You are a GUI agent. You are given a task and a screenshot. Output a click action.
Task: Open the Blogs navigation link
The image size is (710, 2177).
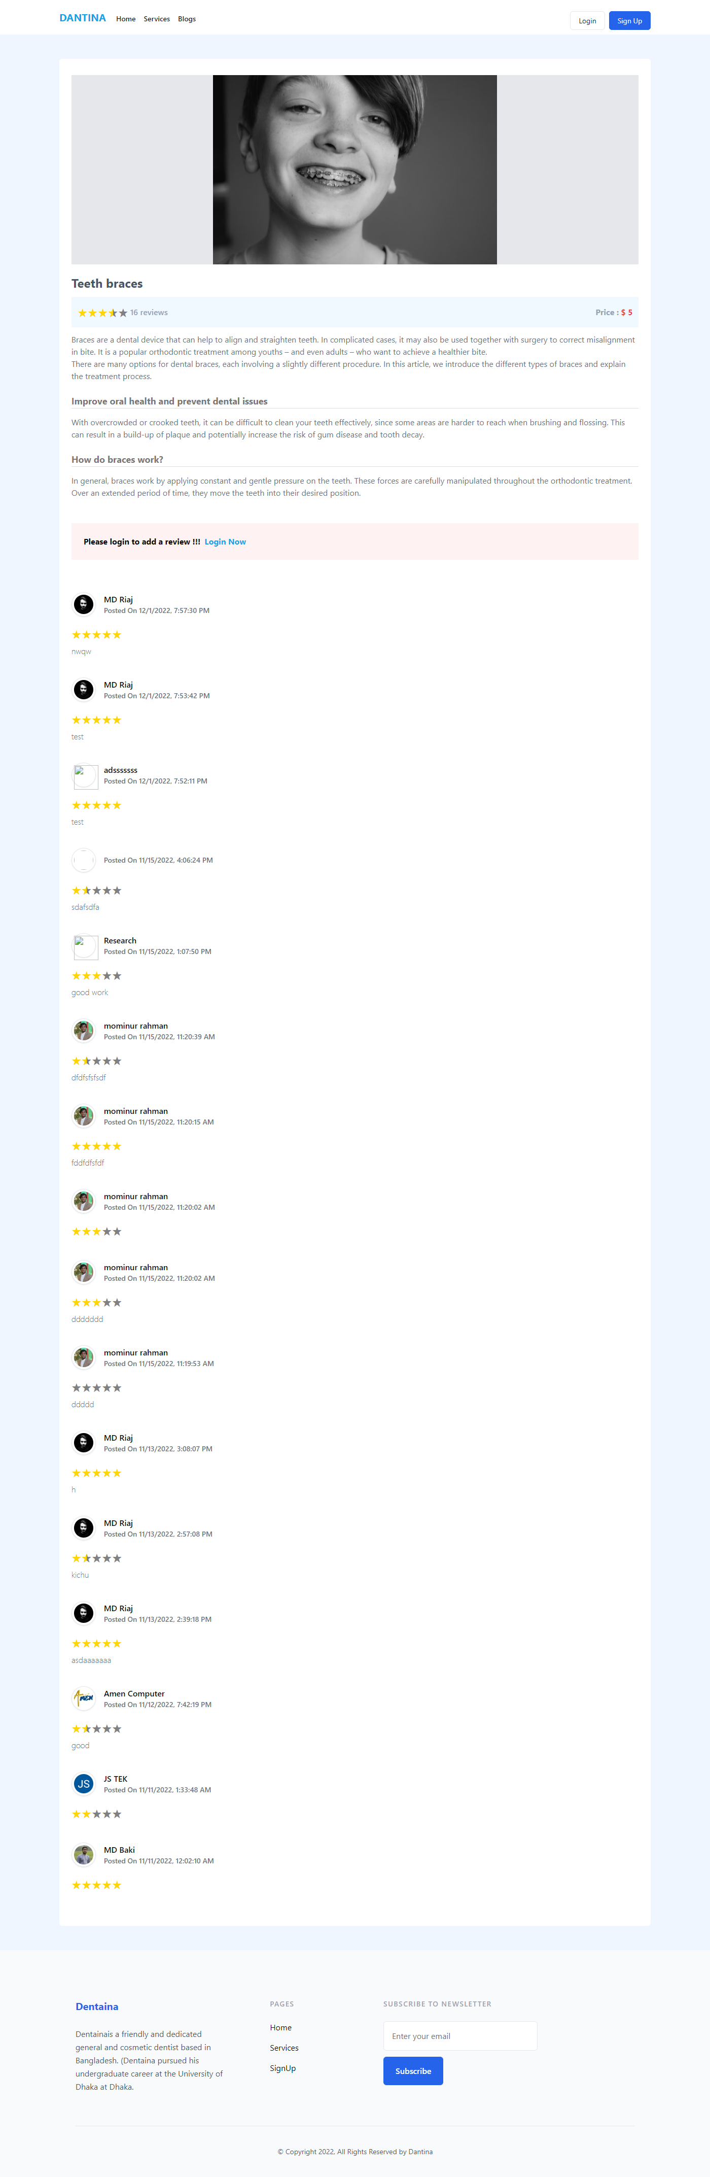click(187, 19)
